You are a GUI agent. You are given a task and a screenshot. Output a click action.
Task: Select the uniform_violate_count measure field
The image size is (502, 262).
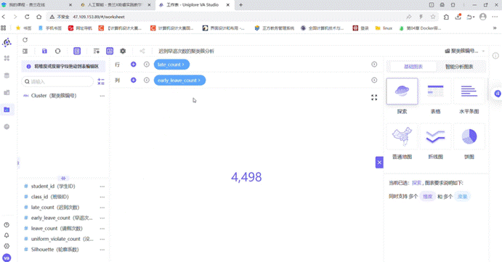(62, 239)
